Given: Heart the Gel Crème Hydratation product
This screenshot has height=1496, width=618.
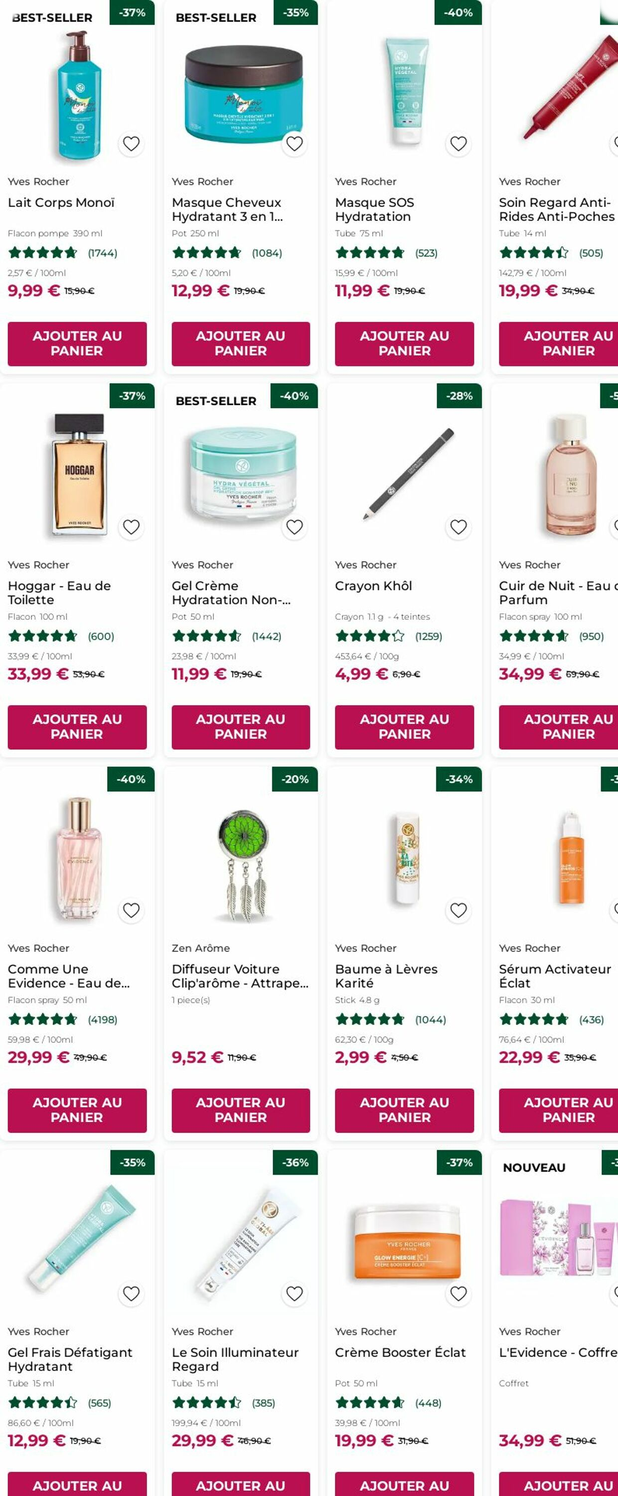Looking at the screenshot, I should click(x=295, y=527).
